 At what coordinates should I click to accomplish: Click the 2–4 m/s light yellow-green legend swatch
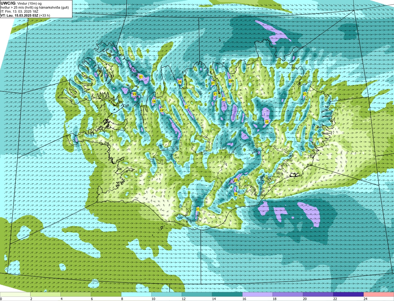pos(46,294)
